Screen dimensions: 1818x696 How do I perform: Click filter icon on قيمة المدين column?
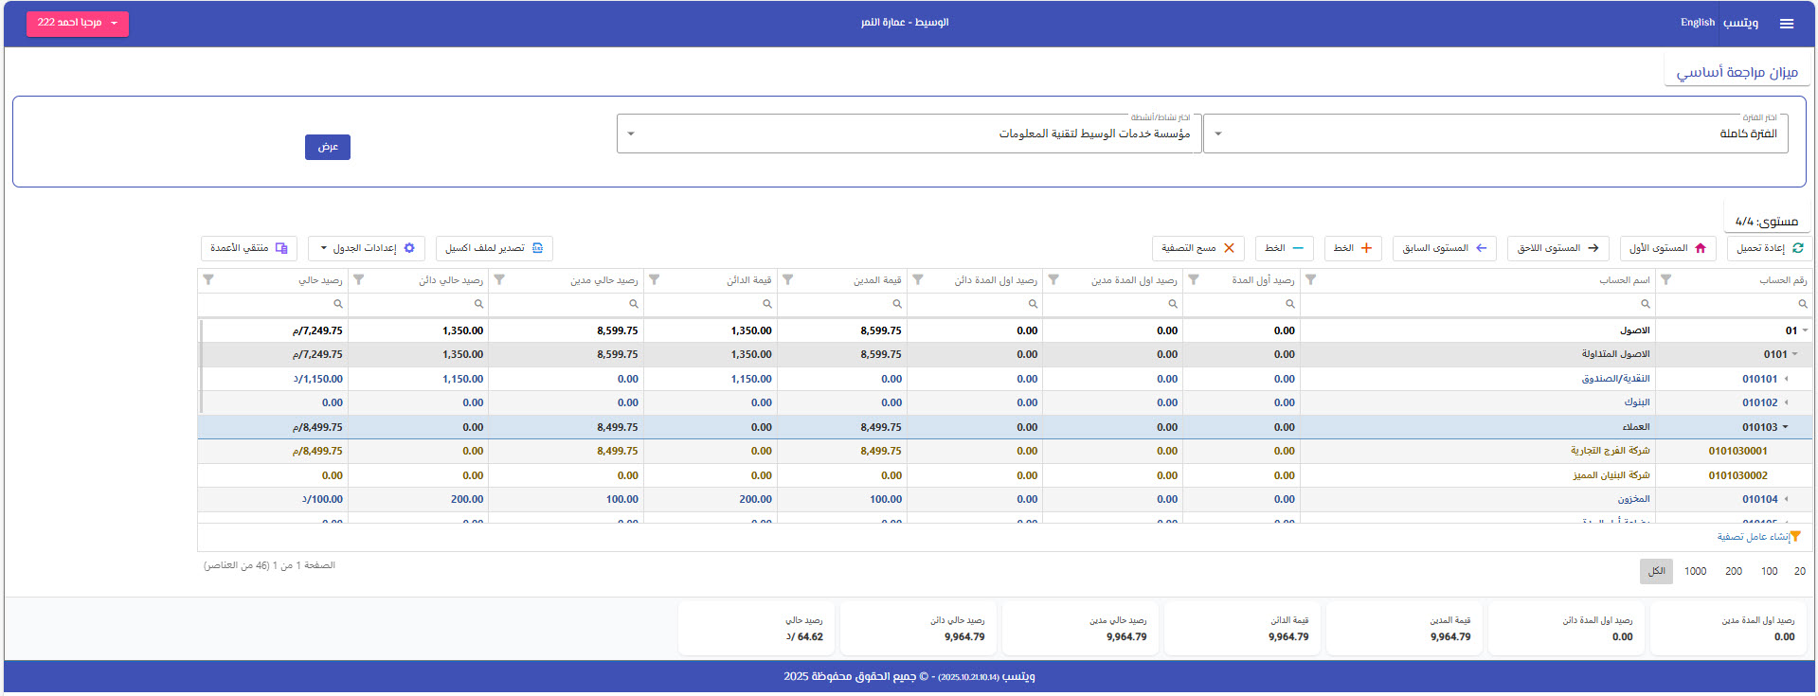click(787, 280)
